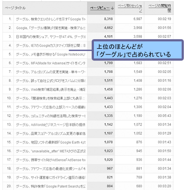186x190 pixels.
Task: Click the descending sort arrow beside ページビュー
Action: pos(113,8)
